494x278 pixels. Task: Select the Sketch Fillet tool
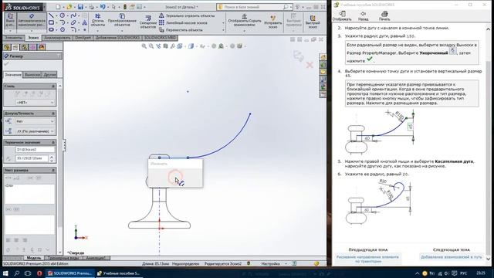pyautogui.click(x=73, y=29)
